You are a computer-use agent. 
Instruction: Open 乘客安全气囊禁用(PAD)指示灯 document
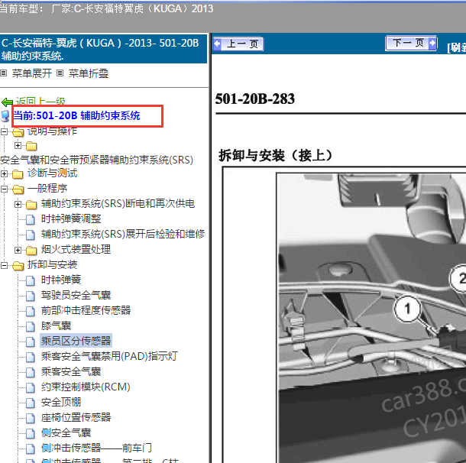pyautogui.click(x=109, y=356)
